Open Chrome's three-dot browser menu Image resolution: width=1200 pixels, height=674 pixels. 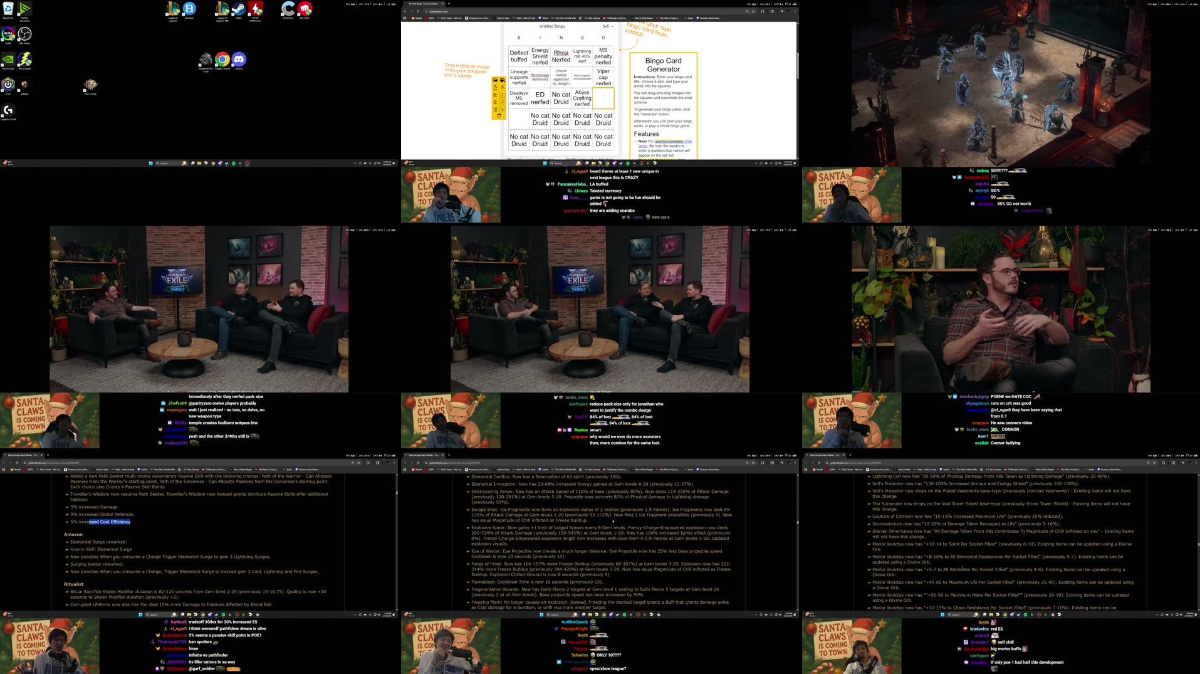pos(796,11)
